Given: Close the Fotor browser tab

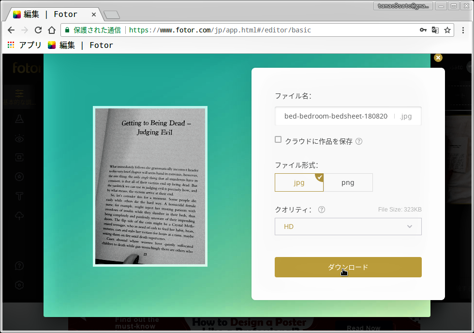Looking at the screenshot, I should [x=94, y=15].
